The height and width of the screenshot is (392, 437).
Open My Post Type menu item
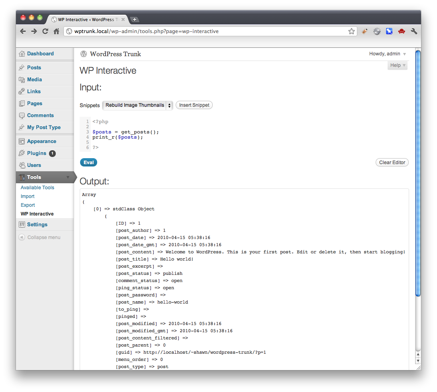pyautogui.click(x=44, y=127)
